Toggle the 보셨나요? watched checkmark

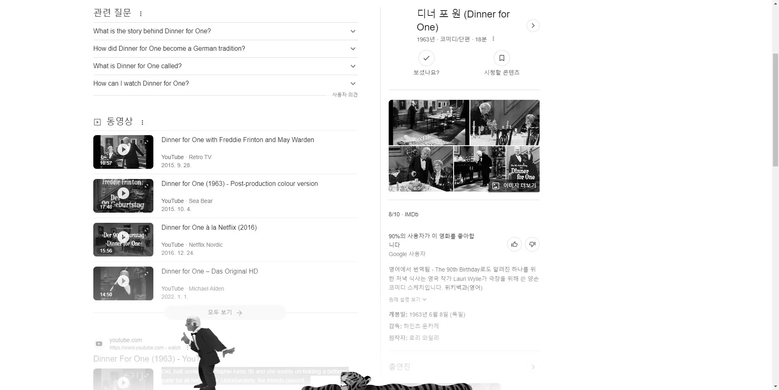(426, 58)
